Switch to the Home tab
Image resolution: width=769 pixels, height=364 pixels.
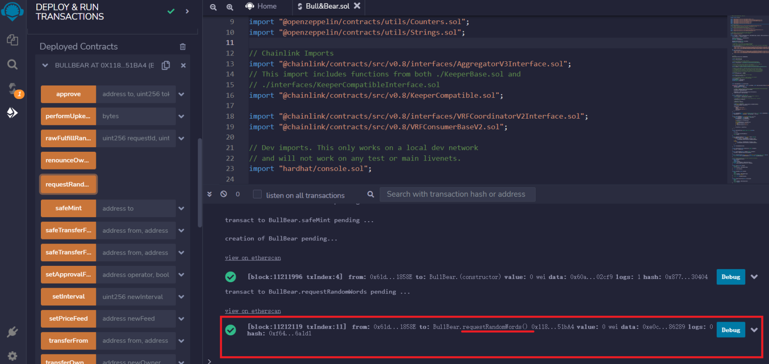(x=261, y=6)
